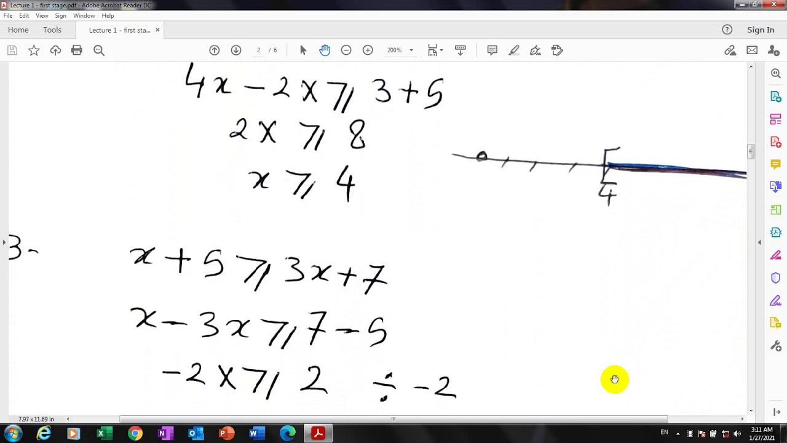Image resolution: width=787 pixels, height=443 pixels.
Task: Click the scrolling mode icon
Action: pyautogui.click(x=460, y=50)
